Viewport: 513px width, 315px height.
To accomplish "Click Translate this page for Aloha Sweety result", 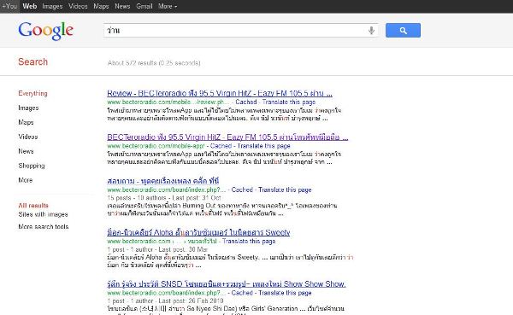I will point(249,241).
